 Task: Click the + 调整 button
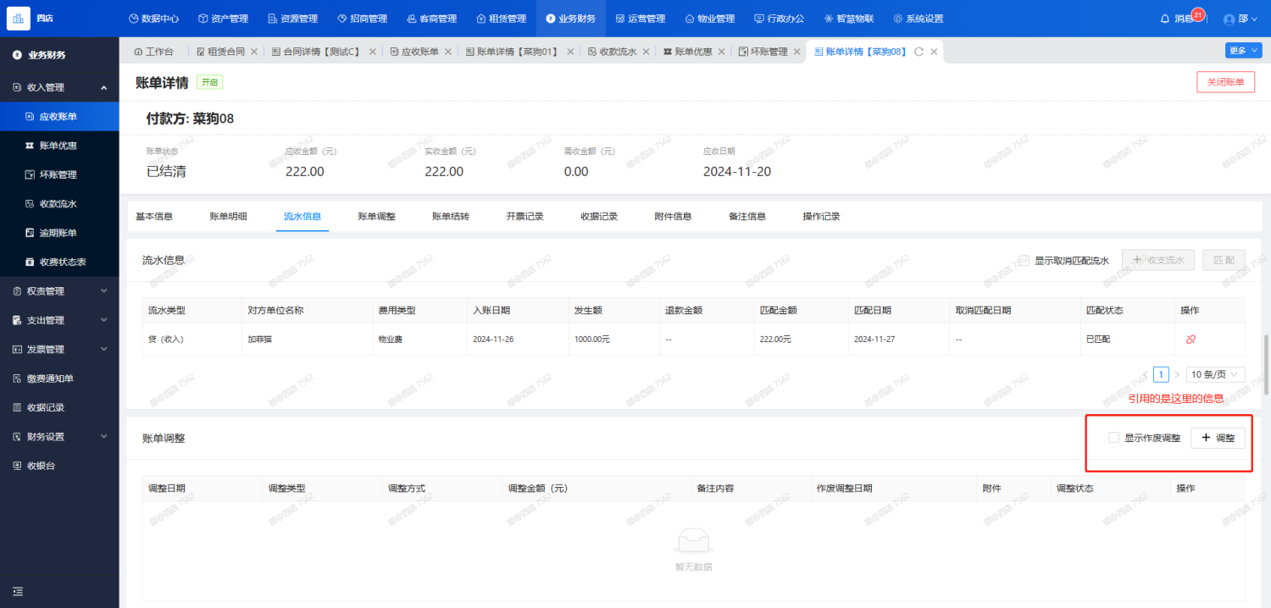(1218, 438)
